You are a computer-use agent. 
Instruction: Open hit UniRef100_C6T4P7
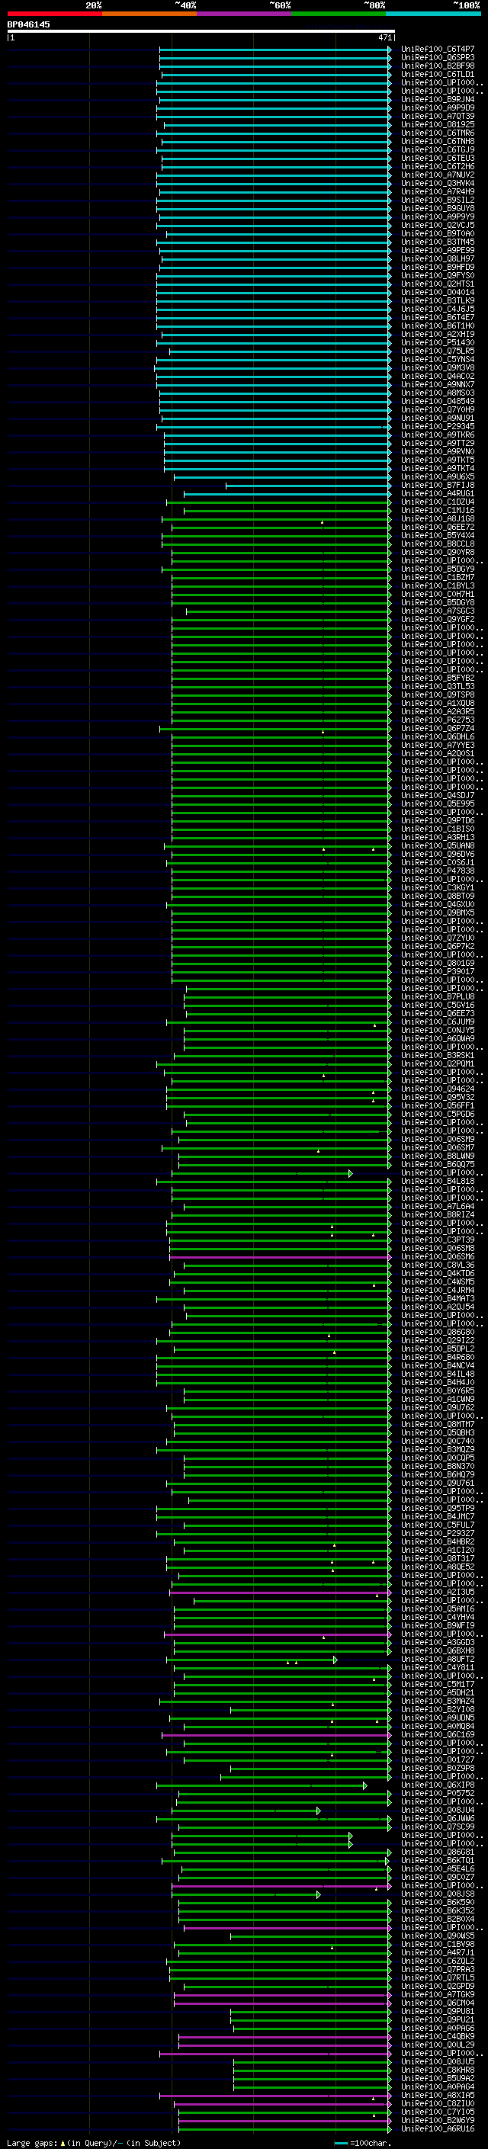pyautogui.click(x=438, y=50)
